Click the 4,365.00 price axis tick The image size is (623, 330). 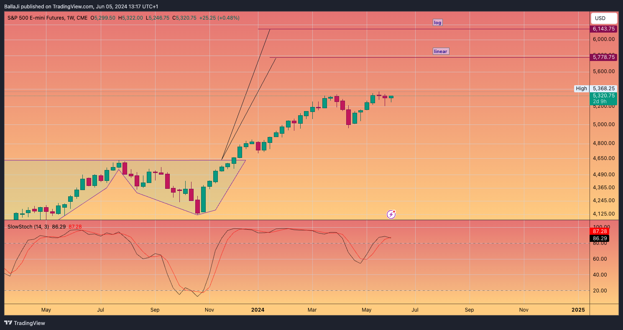click(x=603, y=188)
